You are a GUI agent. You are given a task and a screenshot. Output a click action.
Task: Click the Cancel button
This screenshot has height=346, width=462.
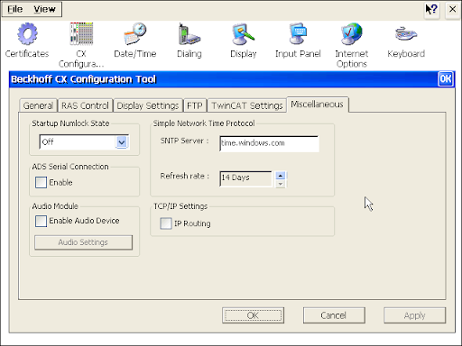point(334,315)
